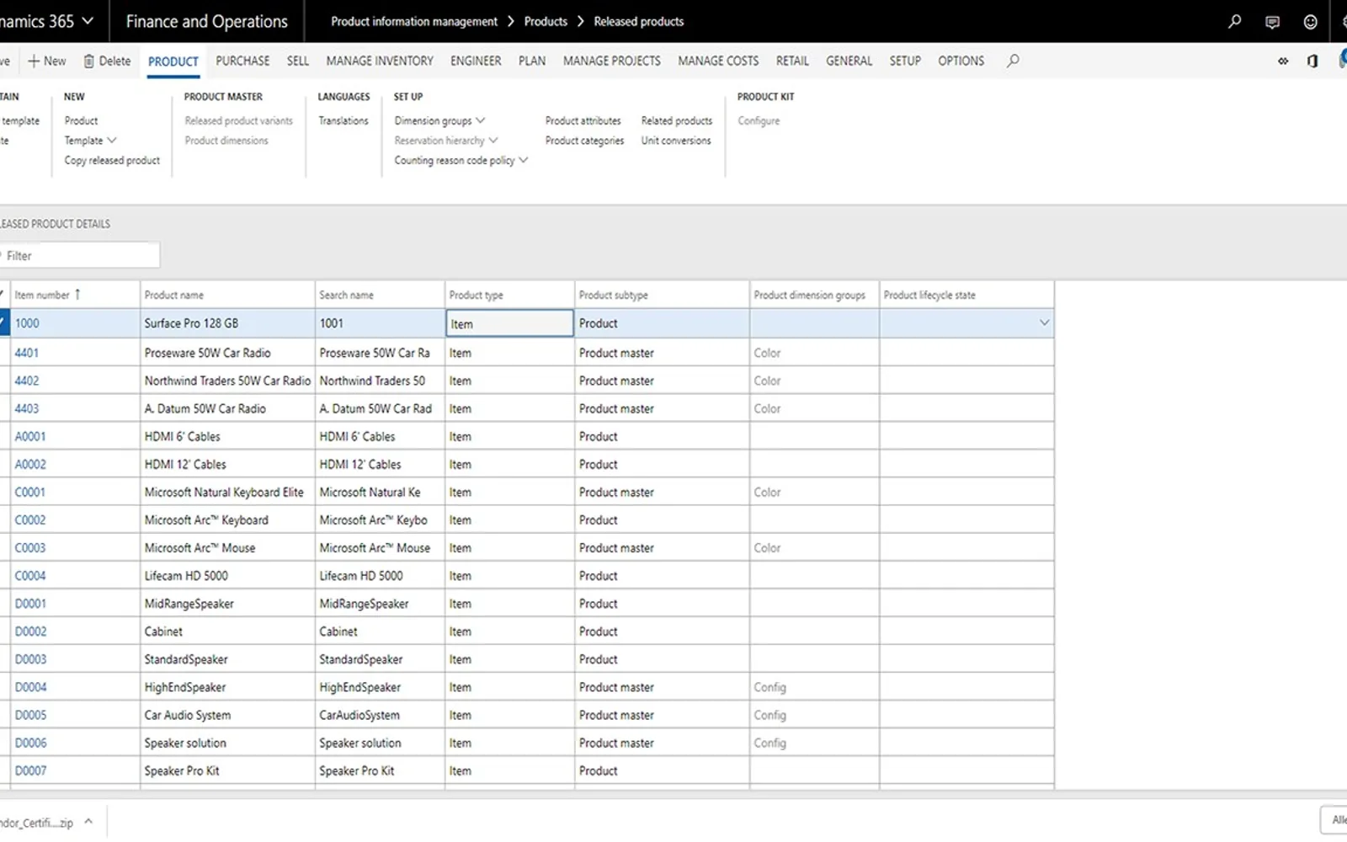Select the row checkbox for item 1000
1347x842 pixels.
pyautogui.click(x=3, y=323)
